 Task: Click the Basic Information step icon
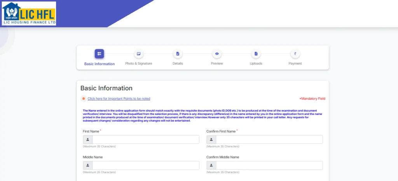(99, 54)
